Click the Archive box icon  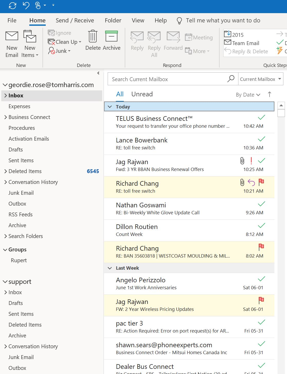[112, 36]
